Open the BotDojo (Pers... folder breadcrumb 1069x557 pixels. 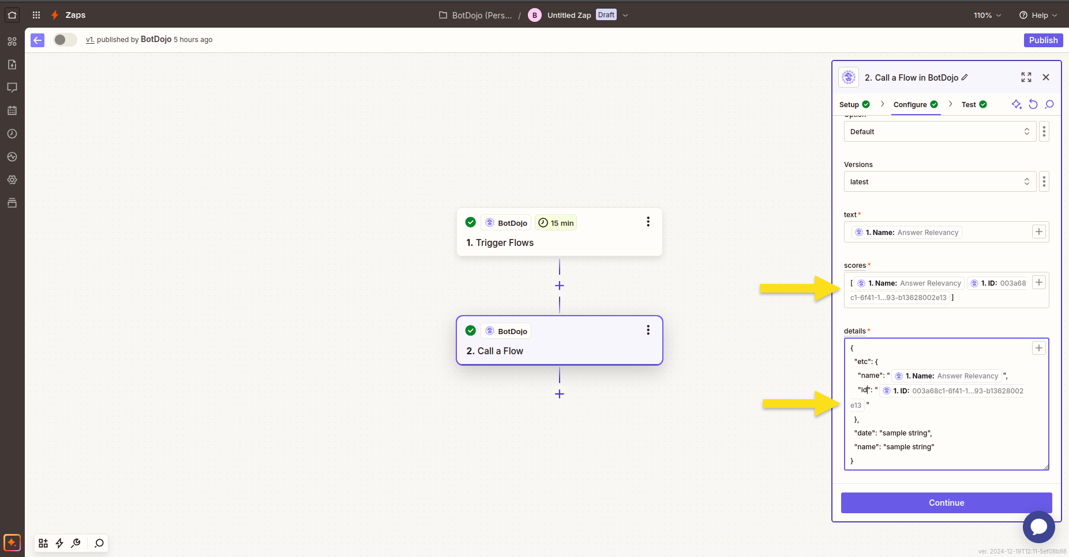tap(475, 16)
